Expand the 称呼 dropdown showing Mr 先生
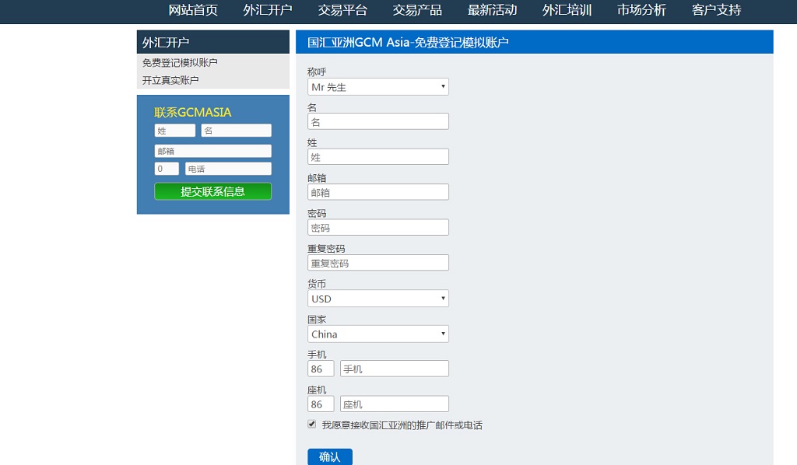The width and height of the screenshot is (797, 465). pos(378,87)
